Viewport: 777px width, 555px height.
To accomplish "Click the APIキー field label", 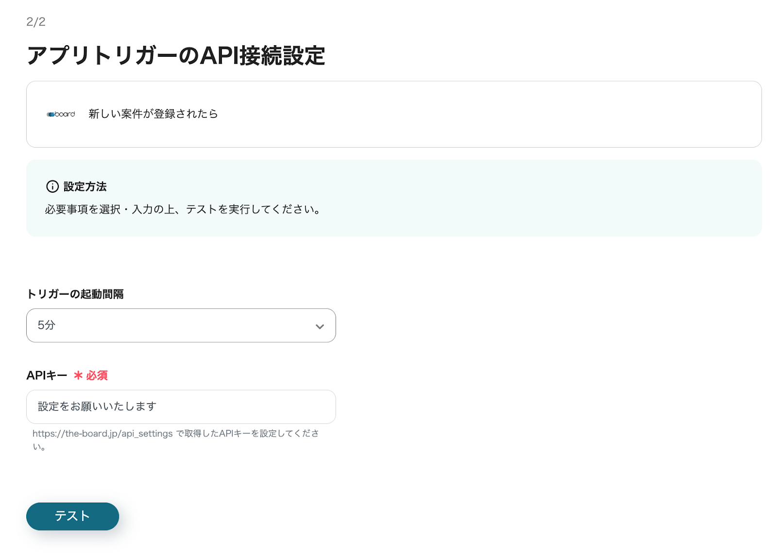I will point(47,375).
